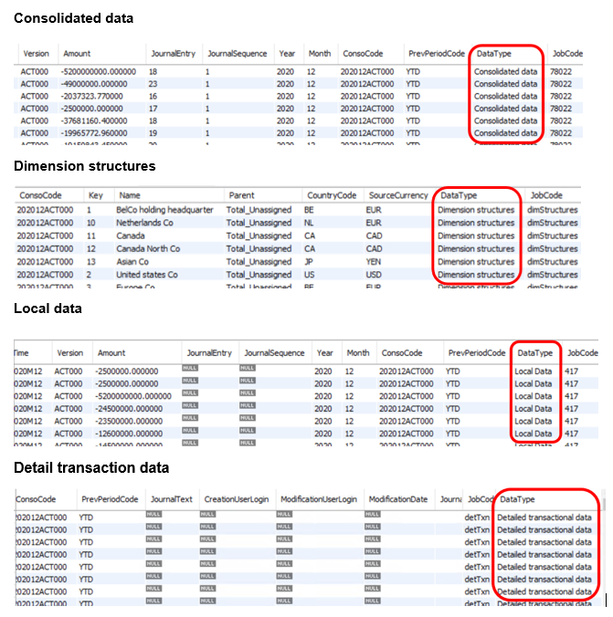Click the ModificationUserLogin column header
Viewport: 613px width, 617px height.
pyautogui.click(x=319, y=499)
